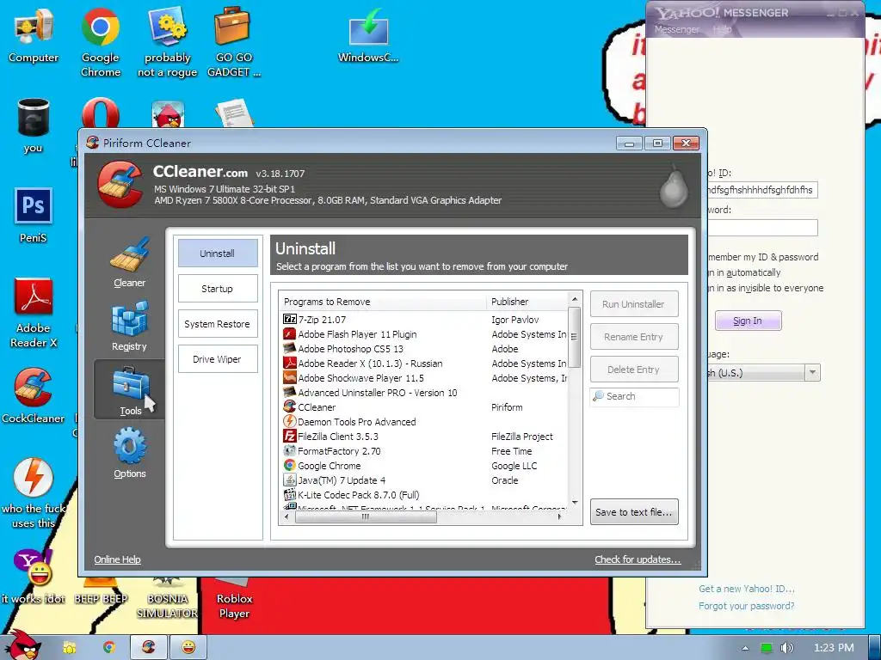Viewport: 881px width, 660px height.
Task: Select FormatFactory 2.70 entry
Action: 424,450
